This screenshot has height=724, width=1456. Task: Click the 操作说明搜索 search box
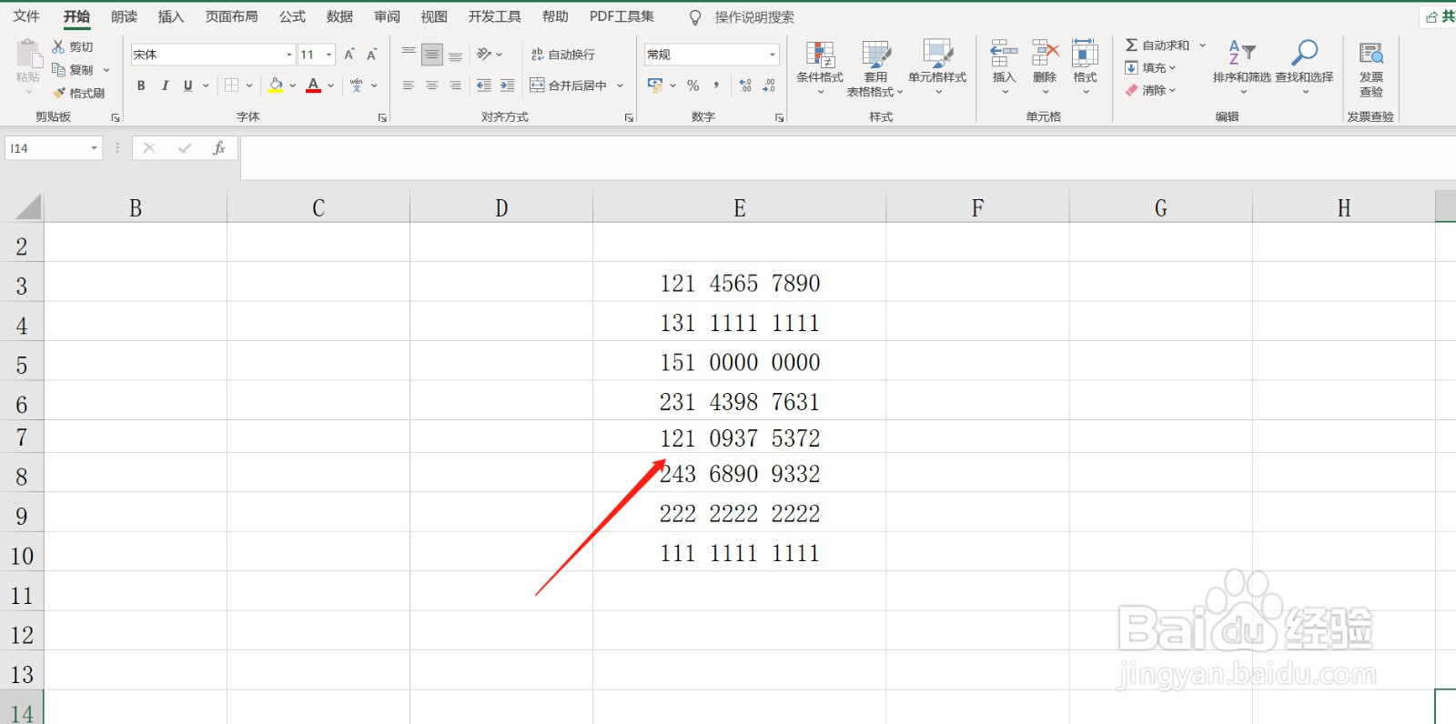(754, 17)
